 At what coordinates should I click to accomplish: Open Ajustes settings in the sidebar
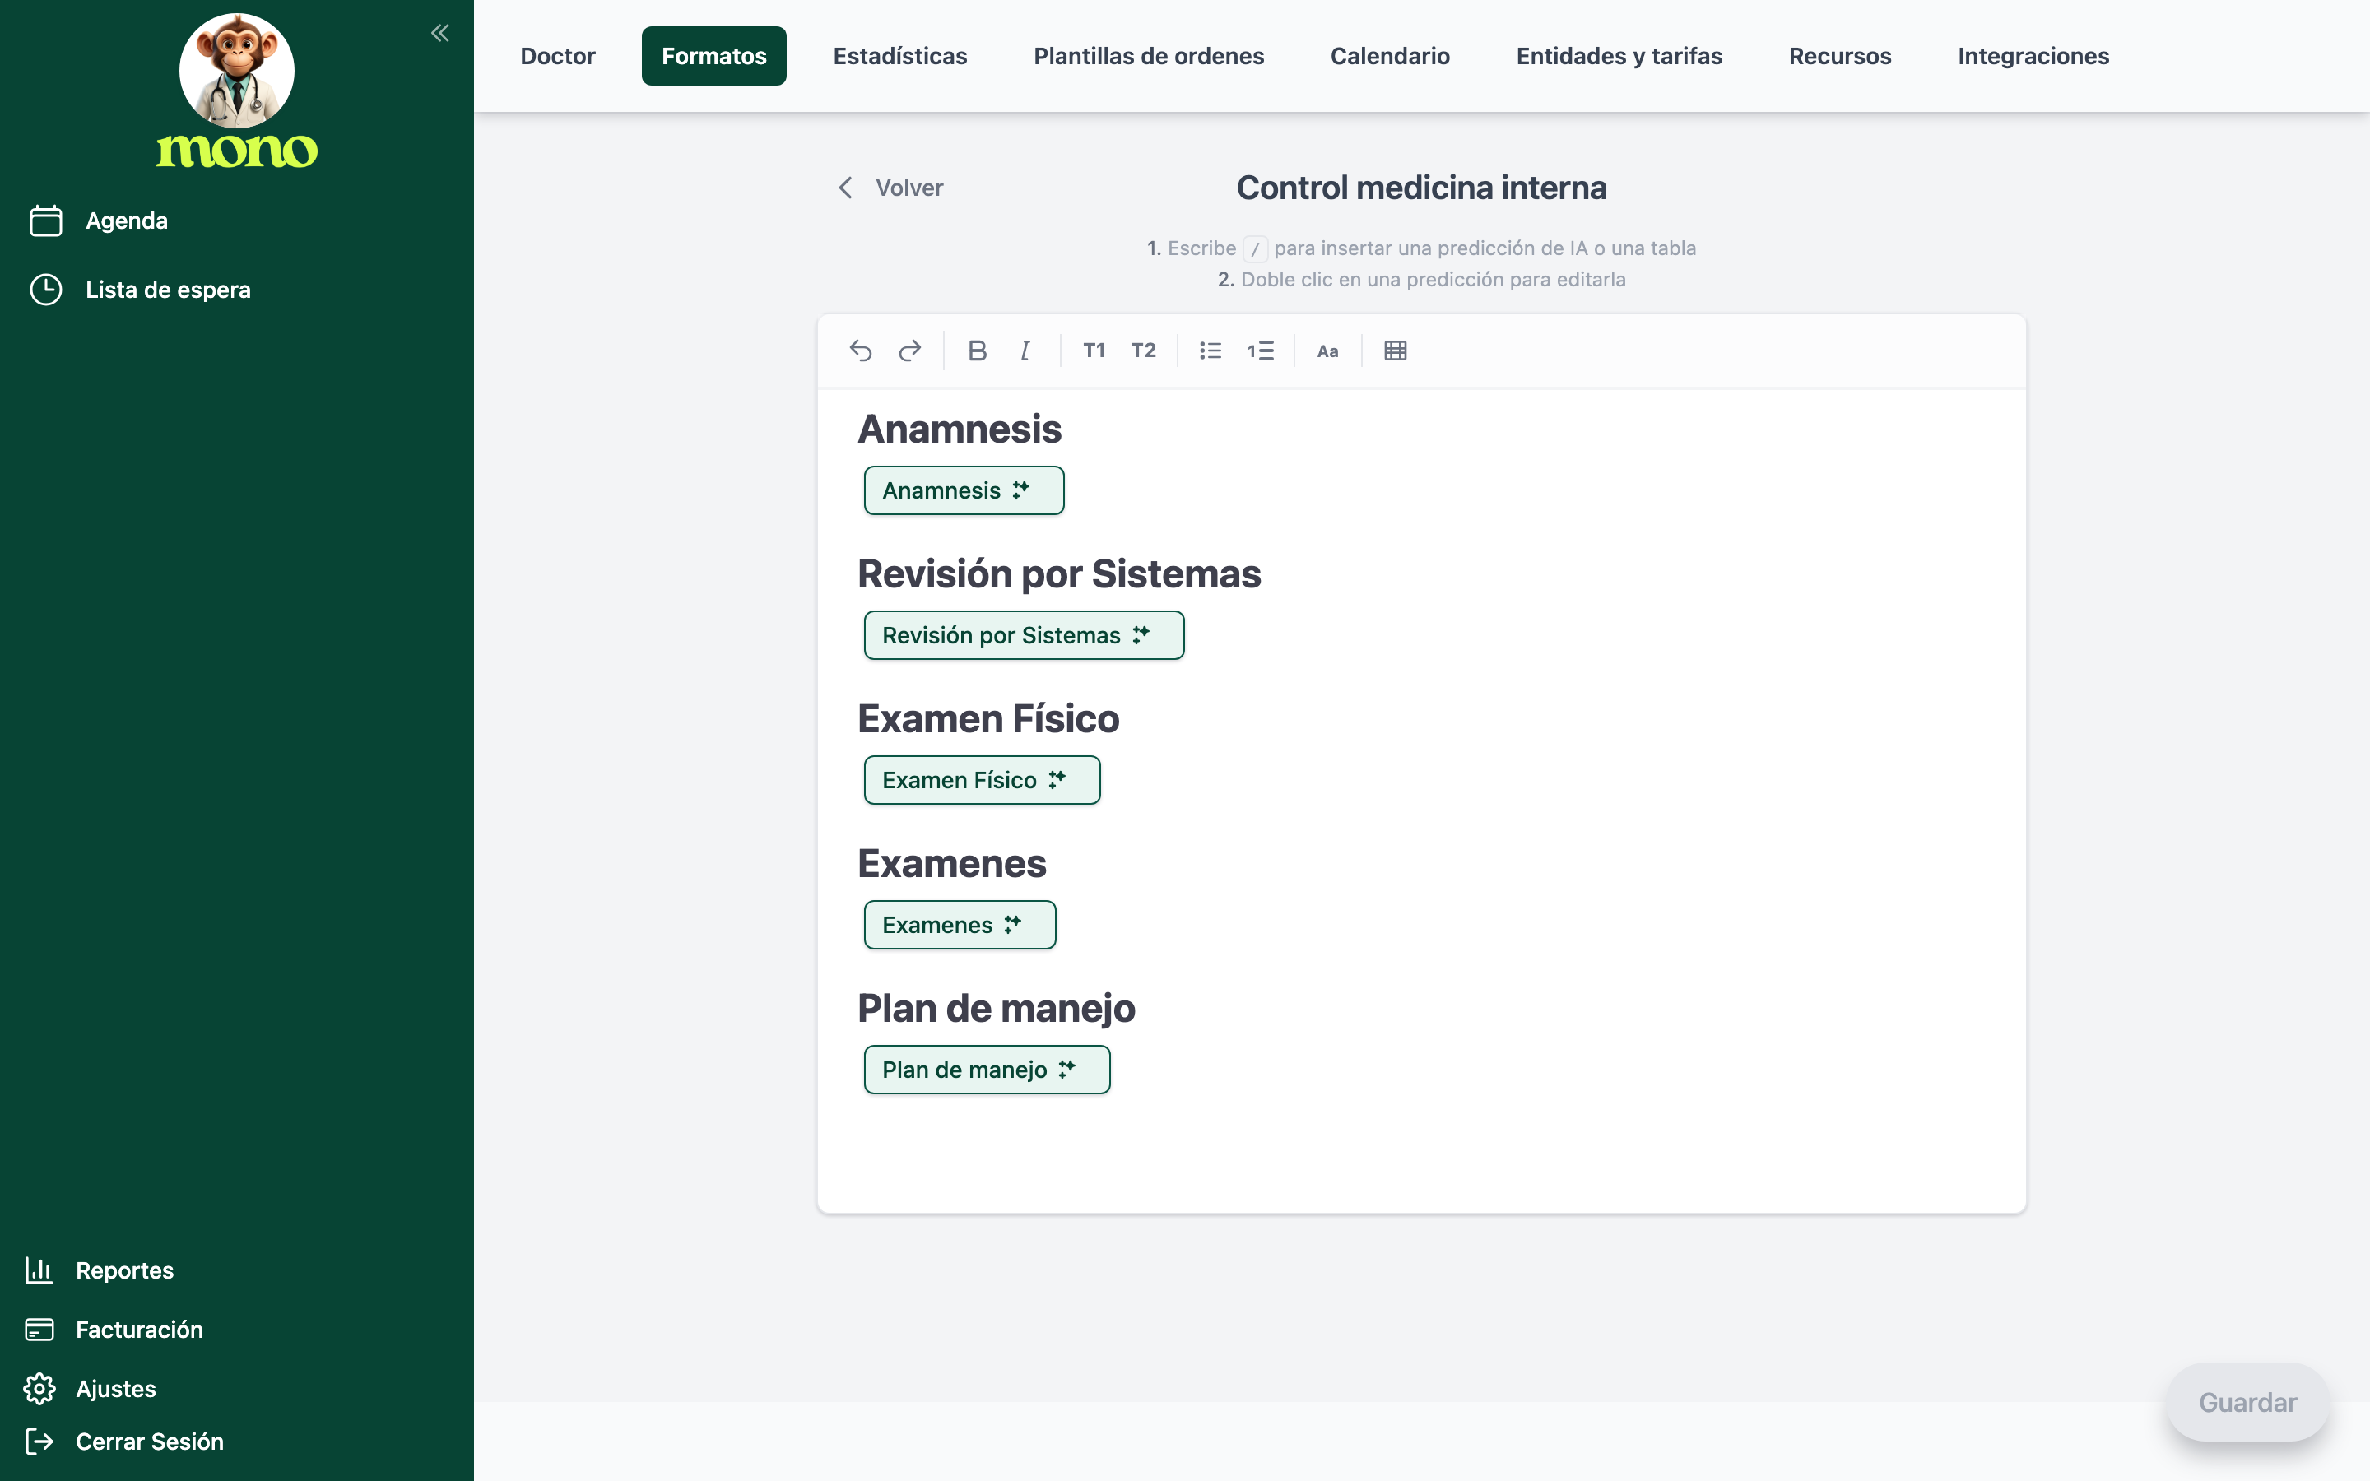click(x=90, y=1389)
